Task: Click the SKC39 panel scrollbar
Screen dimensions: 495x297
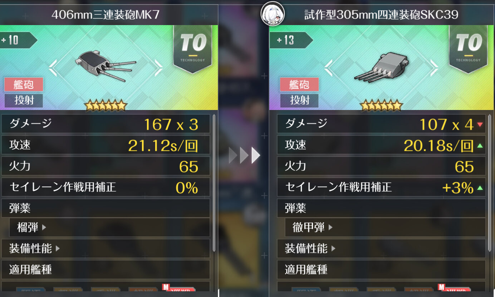Action: (x=490, y=183)
